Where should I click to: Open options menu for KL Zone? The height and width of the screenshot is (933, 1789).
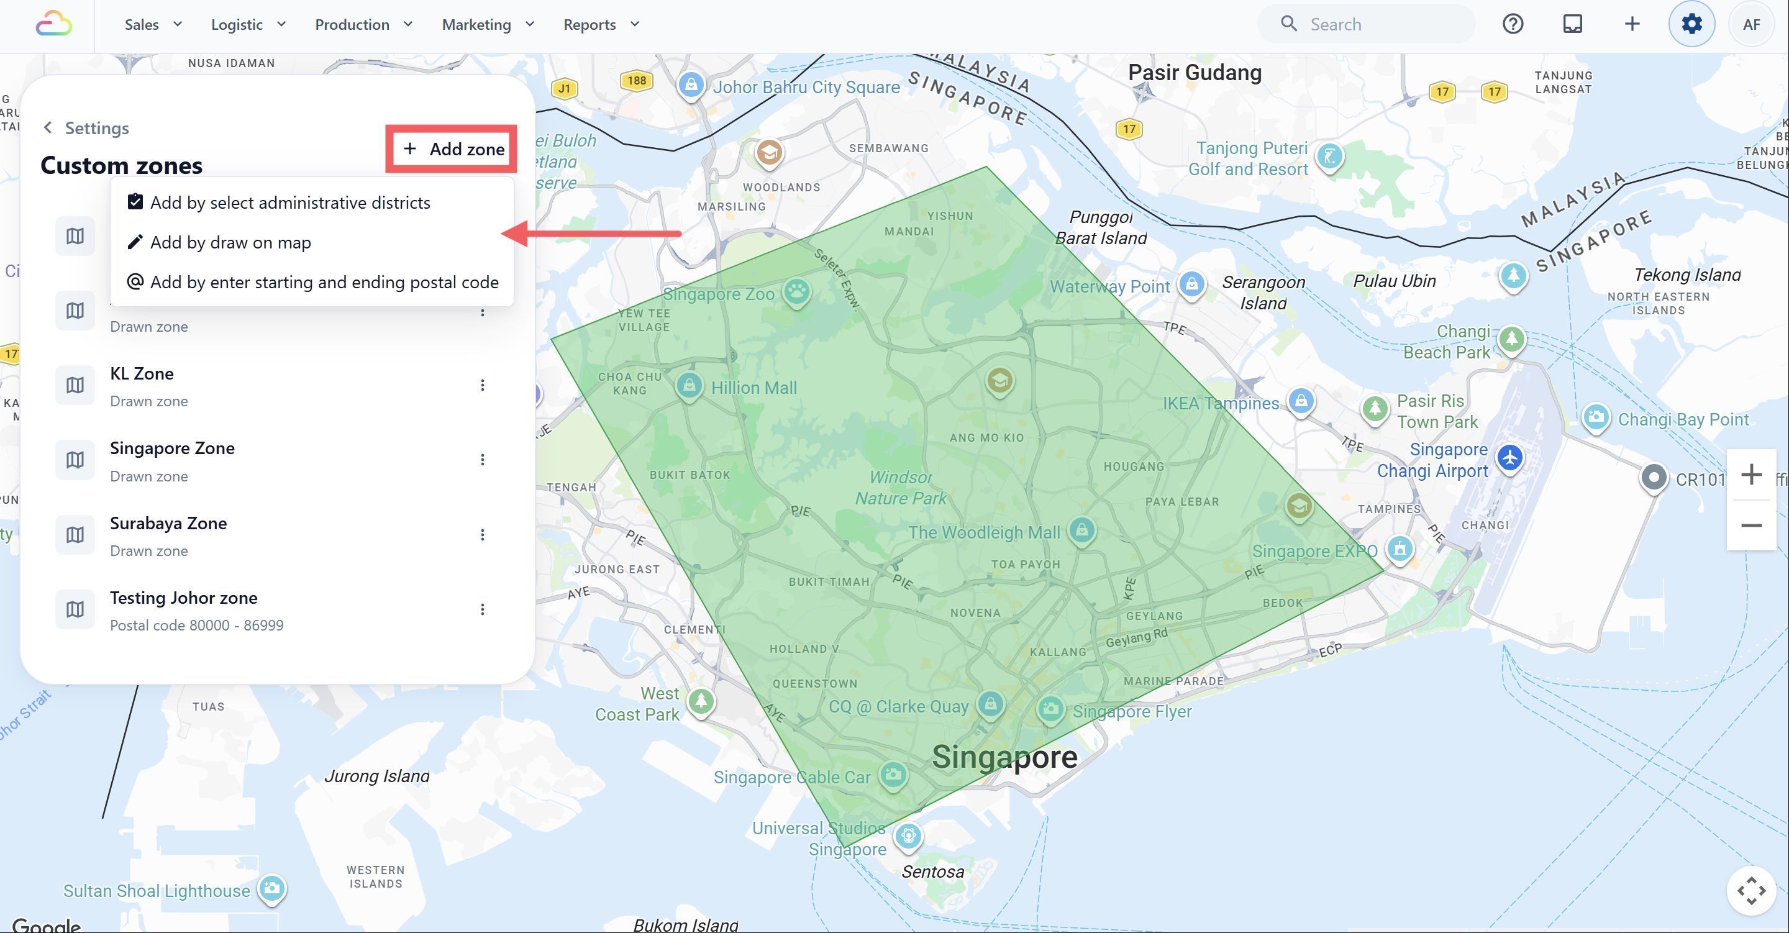pos(482,385)
